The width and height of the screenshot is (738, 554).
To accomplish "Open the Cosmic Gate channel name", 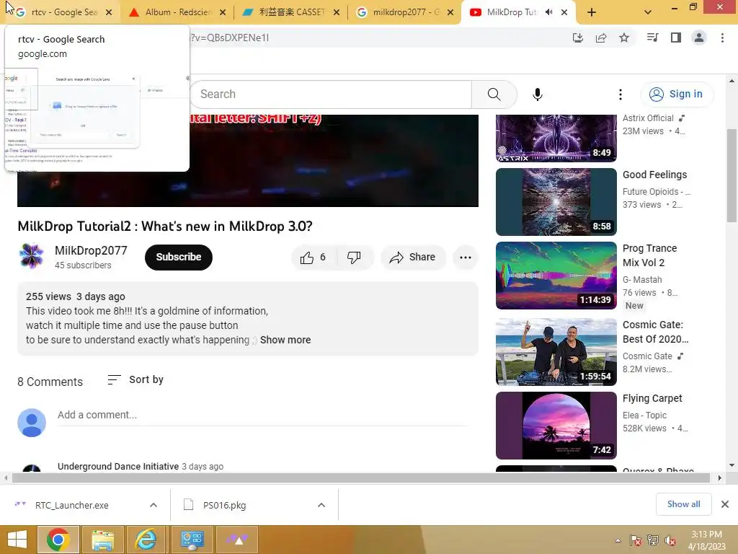I will pos(647,356).
